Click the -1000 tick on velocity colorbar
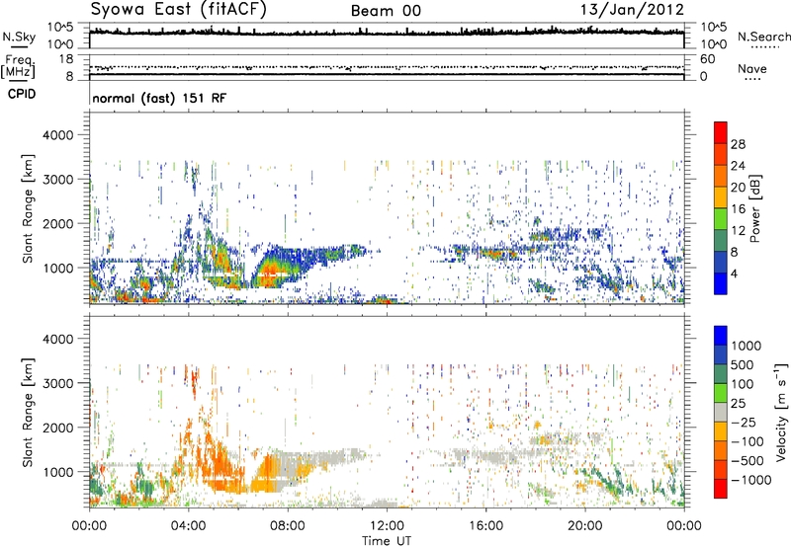 pos(750,480)
